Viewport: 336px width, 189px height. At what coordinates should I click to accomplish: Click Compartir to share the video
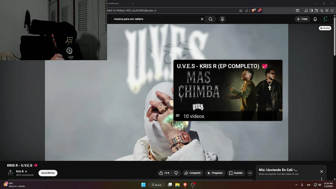[193, 173]
